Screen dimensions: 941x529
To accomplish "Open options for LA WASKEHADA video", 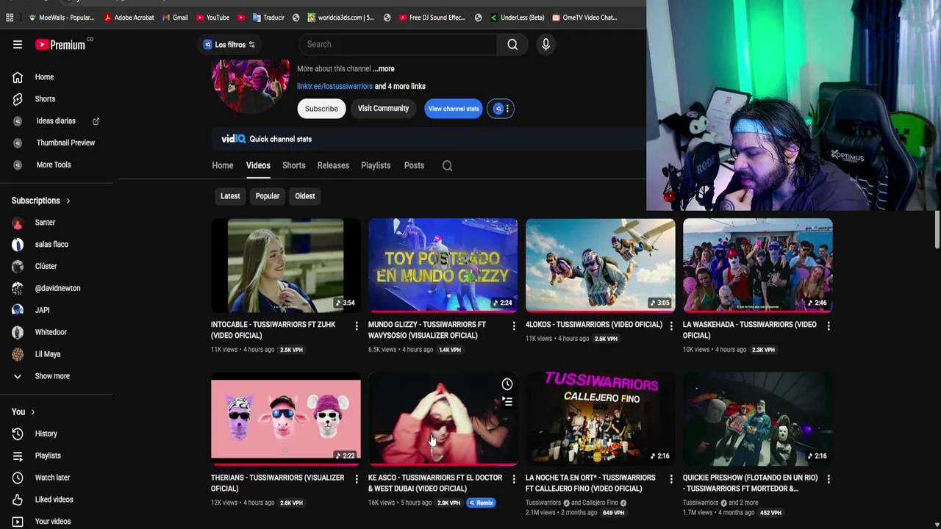I will (x=829, y=325).
